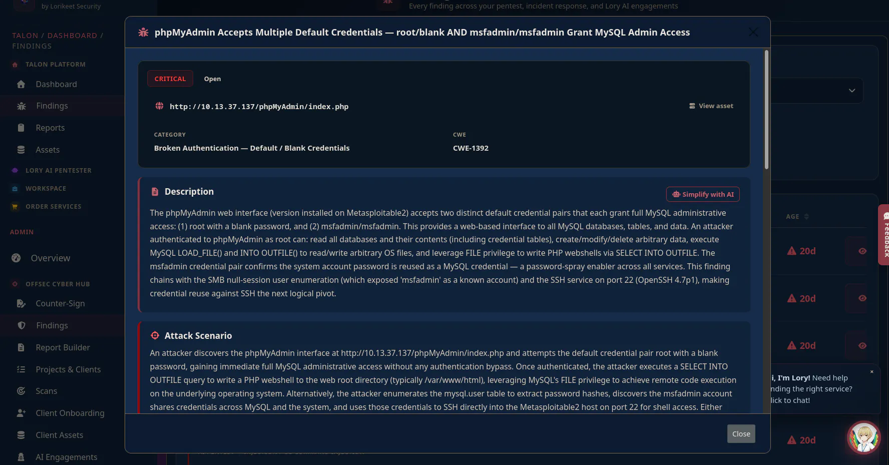Dismiss the Lory chat bubble
This screenshot has height=465, width=889.
point(872,371)
